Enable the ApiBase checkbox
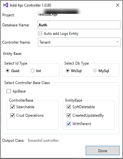This screenshot has height=159, width=123. [x=9, y=91]
